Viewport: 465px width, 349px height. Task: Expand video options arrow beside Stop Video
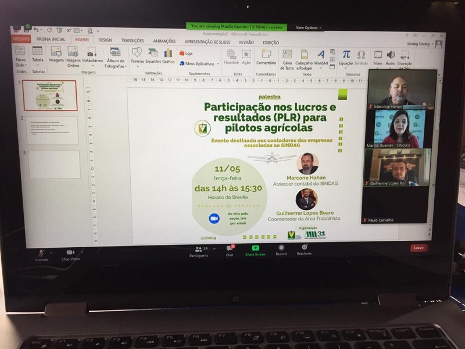click(x=82, y=251)
